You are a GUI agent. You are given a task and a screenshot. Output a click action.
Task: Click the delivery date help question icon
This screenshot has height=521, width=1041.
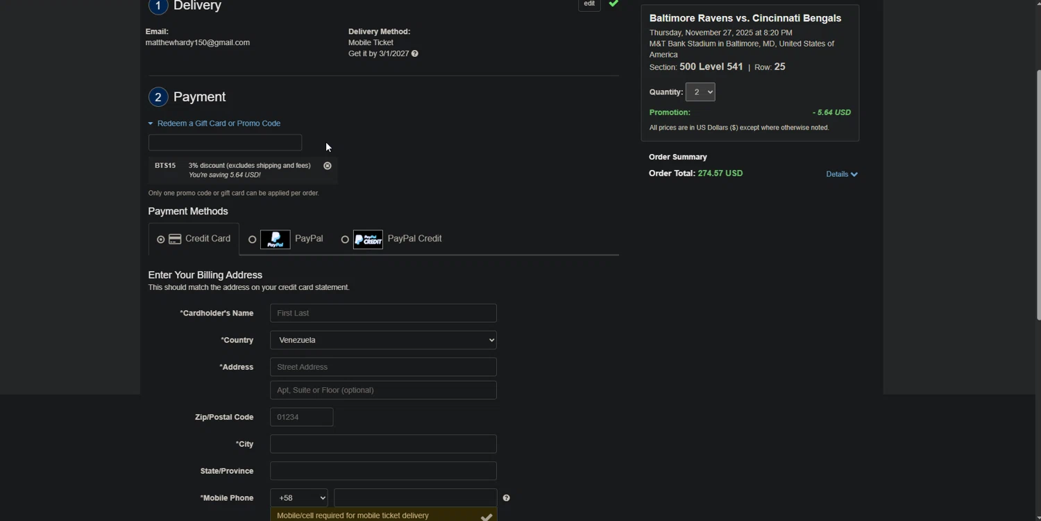[415, 53]
